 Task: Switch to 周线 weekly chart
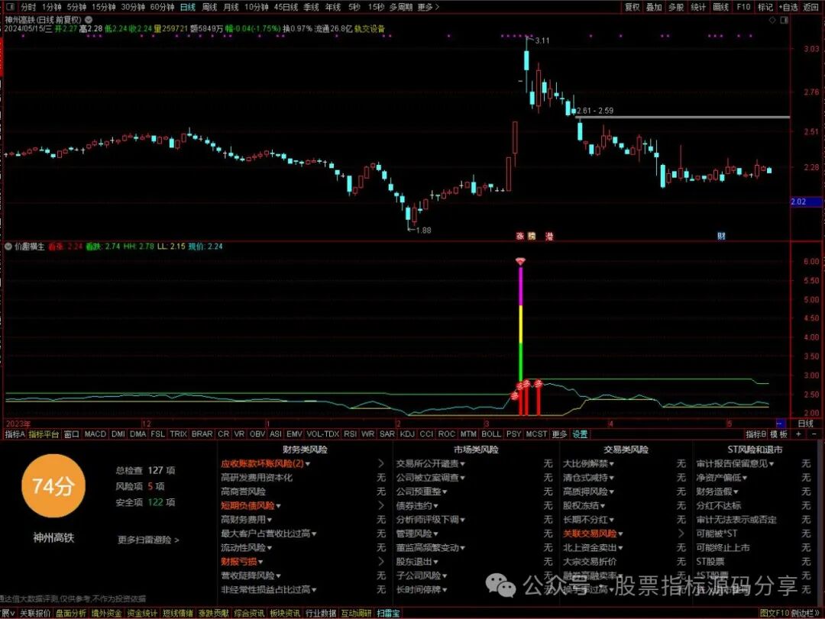(x=209, y=7)
